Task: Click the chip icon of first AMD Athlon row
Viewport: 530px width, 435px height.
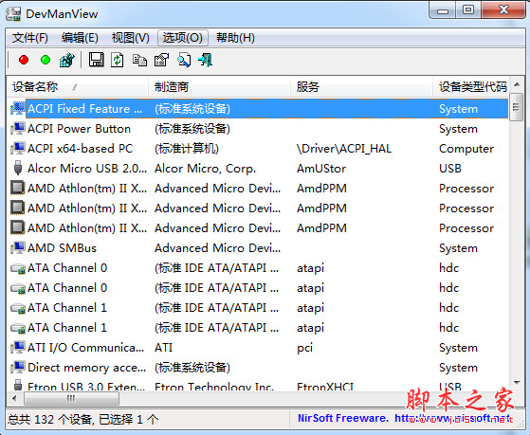Action: point(18,188)
